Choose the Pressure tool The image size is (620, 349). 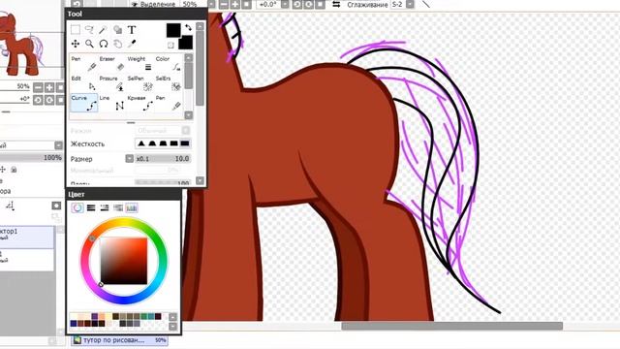point(111,83)
